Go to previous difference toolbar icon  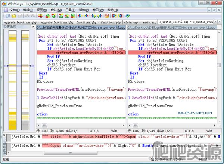coord(53,16)
